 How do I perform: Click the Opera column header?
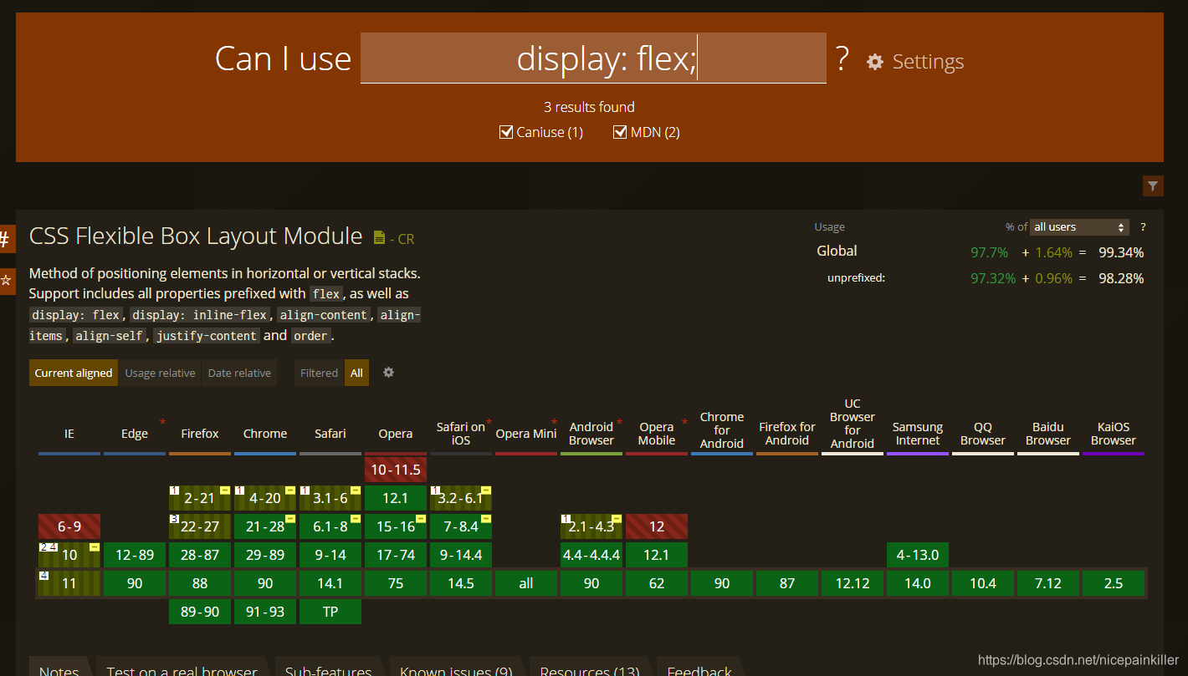(396, 434)
